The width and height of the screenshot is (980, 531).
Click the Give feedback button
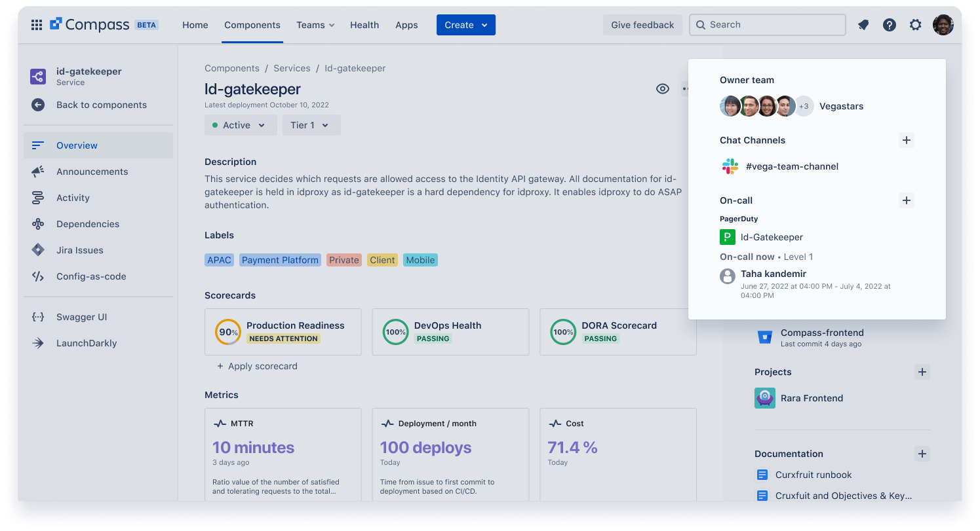point(642,24)
